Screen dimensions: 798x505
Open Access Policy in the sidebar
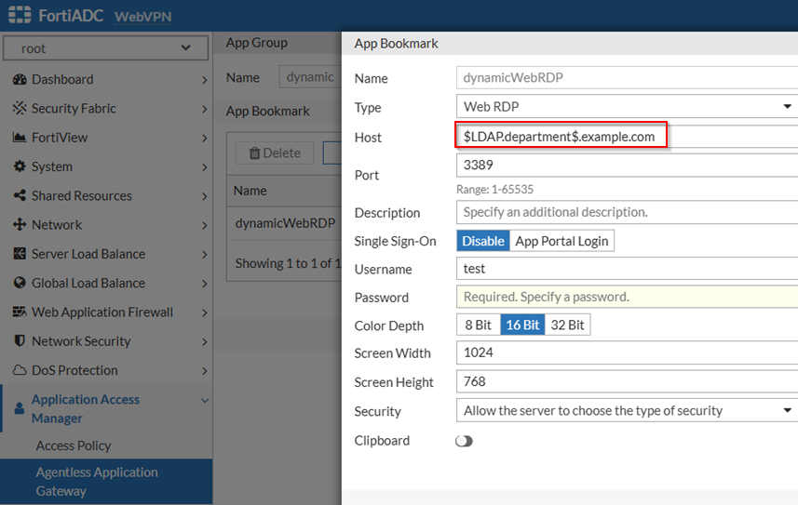click(74, 445)
